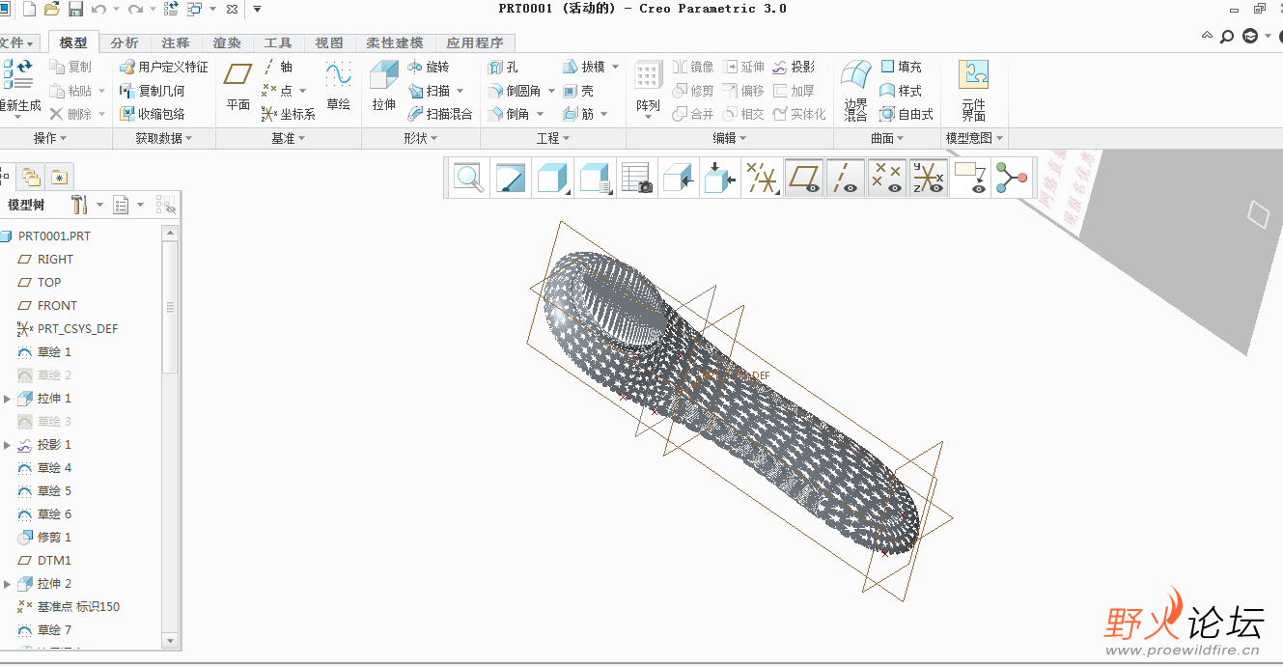Screen dimensions: 1283x666
Task: Switch to the 工具 ribbon tab
Action: click(278, 42)
